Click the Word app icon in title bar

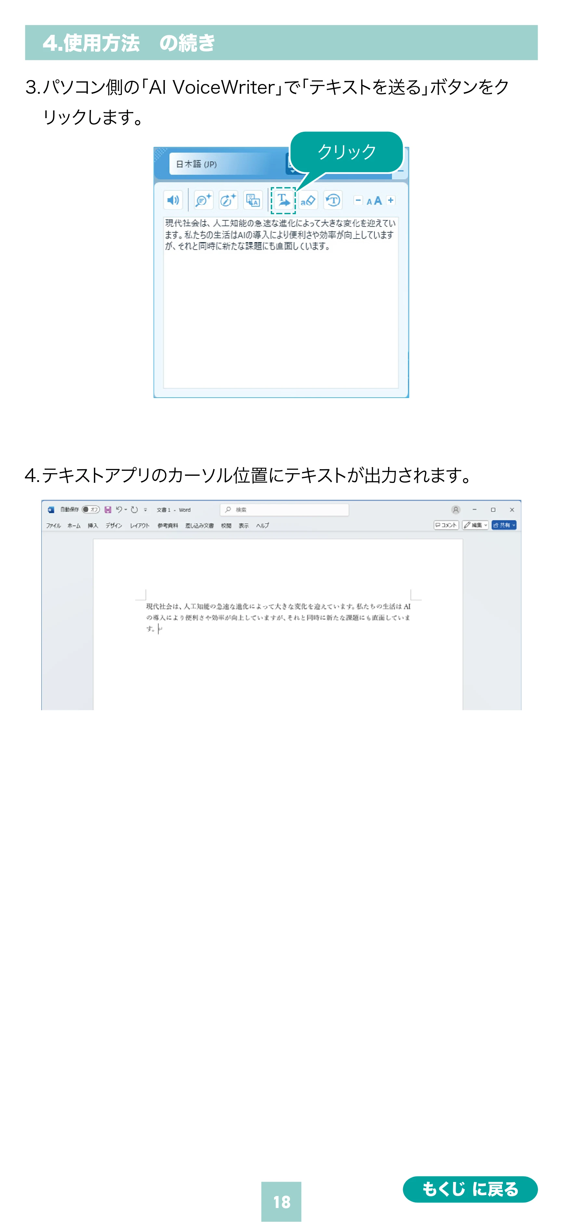coord(51,510)
